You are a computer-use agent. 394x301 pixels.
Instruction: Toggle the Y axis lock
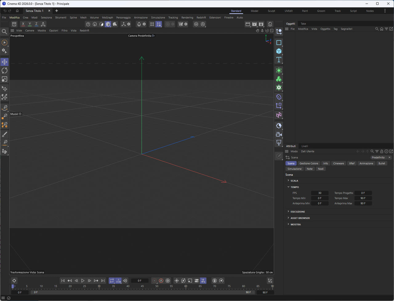(30, 24)
